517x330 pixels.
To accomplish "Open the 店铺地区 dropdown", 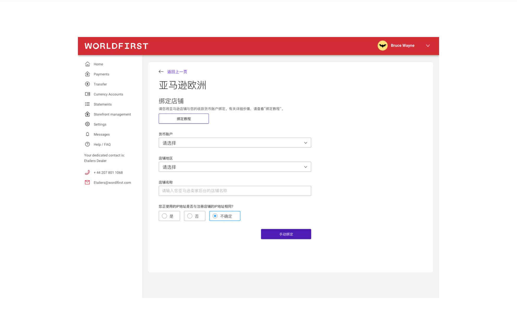I will [235, 167].
